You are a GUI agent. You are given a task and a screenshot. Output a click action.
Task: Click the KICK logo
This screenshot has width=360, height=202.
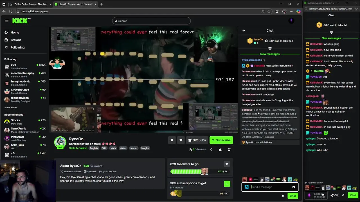pos(21,21)
